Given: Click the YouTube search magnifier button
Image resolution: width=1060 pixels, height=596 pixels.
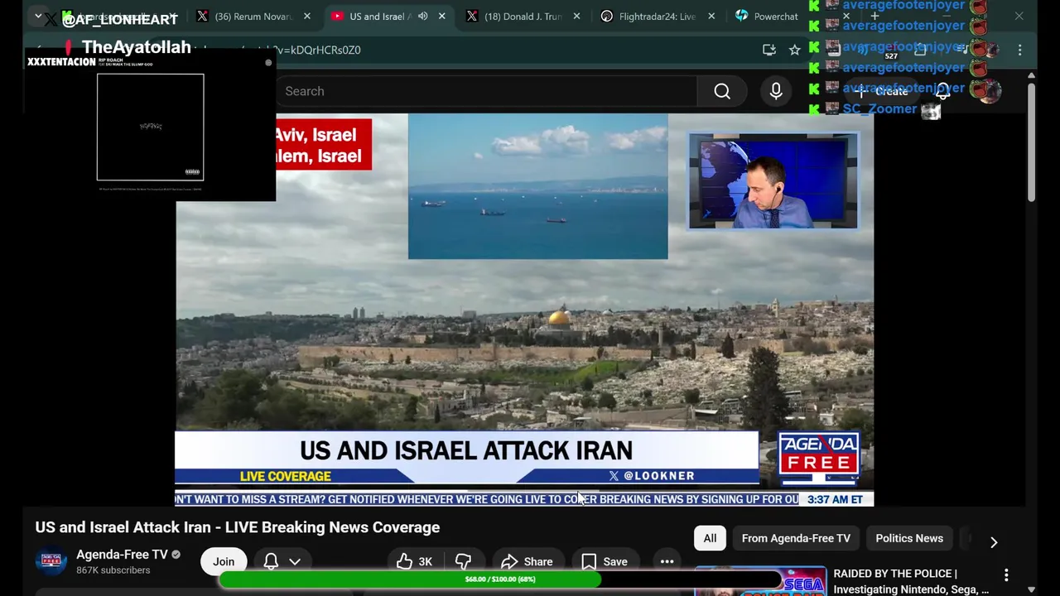Looking at the screenshot, I should [x=722, y=91].
